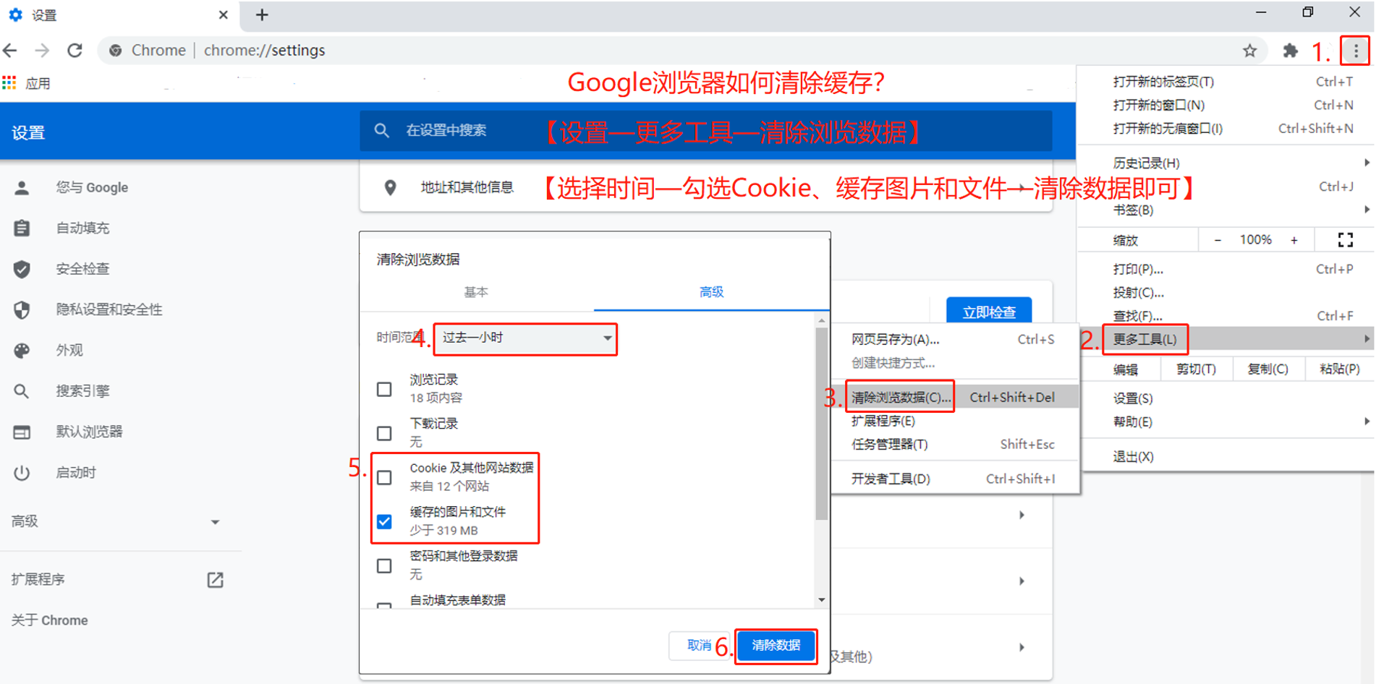Toggle fullscreen mode in the Chrome menu
1376x684 pixels.
(1345, 240)
